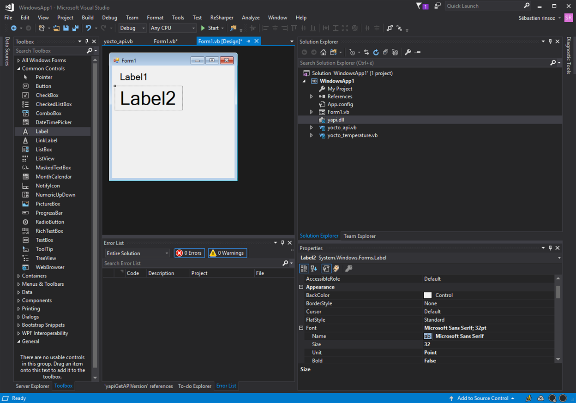Sort properties alphabetically

coord(314,269)
